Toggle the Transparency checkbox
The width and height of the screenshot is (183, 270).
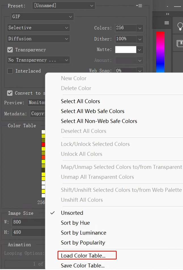tap(10, 50)
